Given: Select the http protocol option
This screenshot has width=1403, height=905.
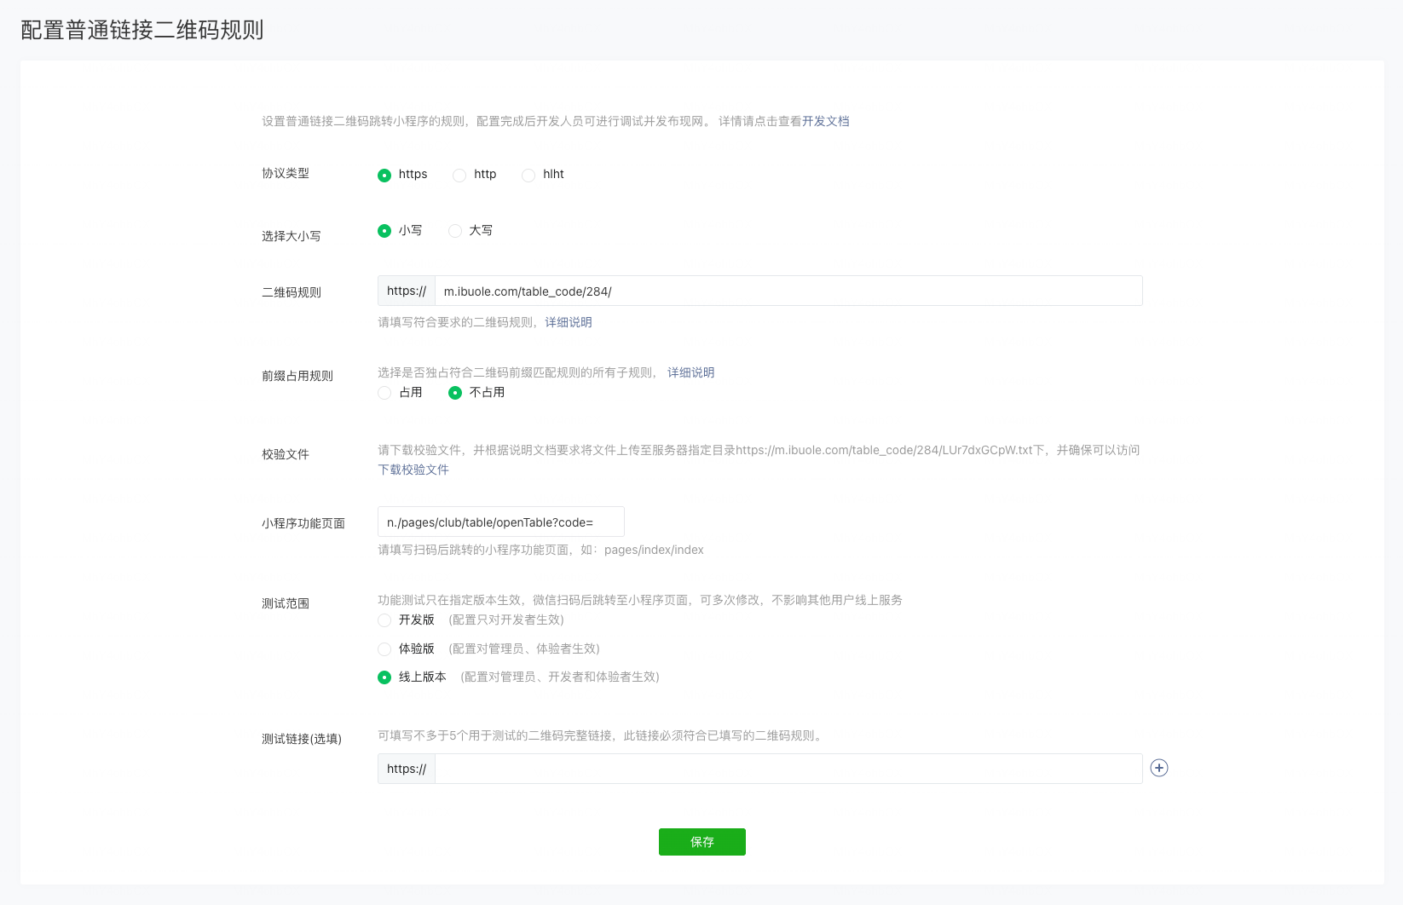Looking at the screenshot, I should [x=459, y=175].
